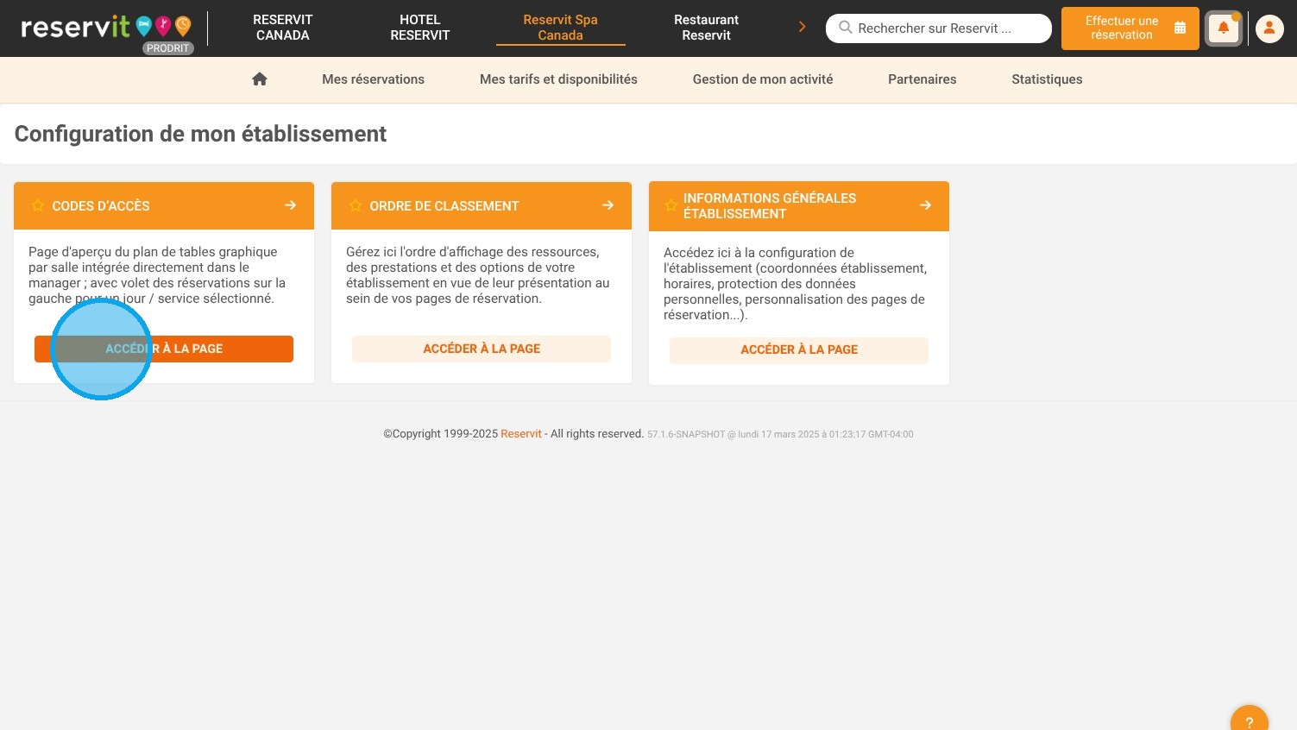Open Mes tarifs et disponibilités menu
Viewport: 1297px width, 730px height.
(558, 79)
